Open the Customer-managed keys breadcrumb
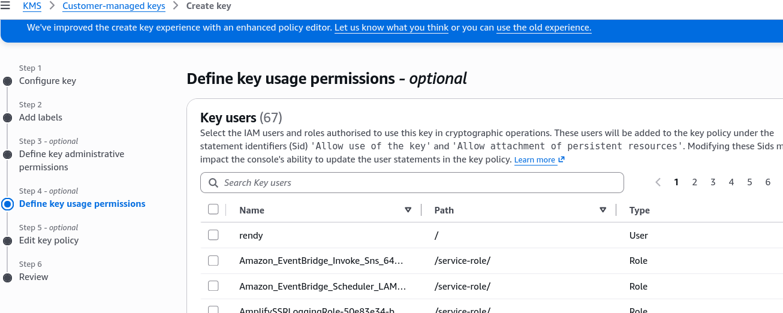Viewport: 783px width, 313px height. tap(114, 6)
